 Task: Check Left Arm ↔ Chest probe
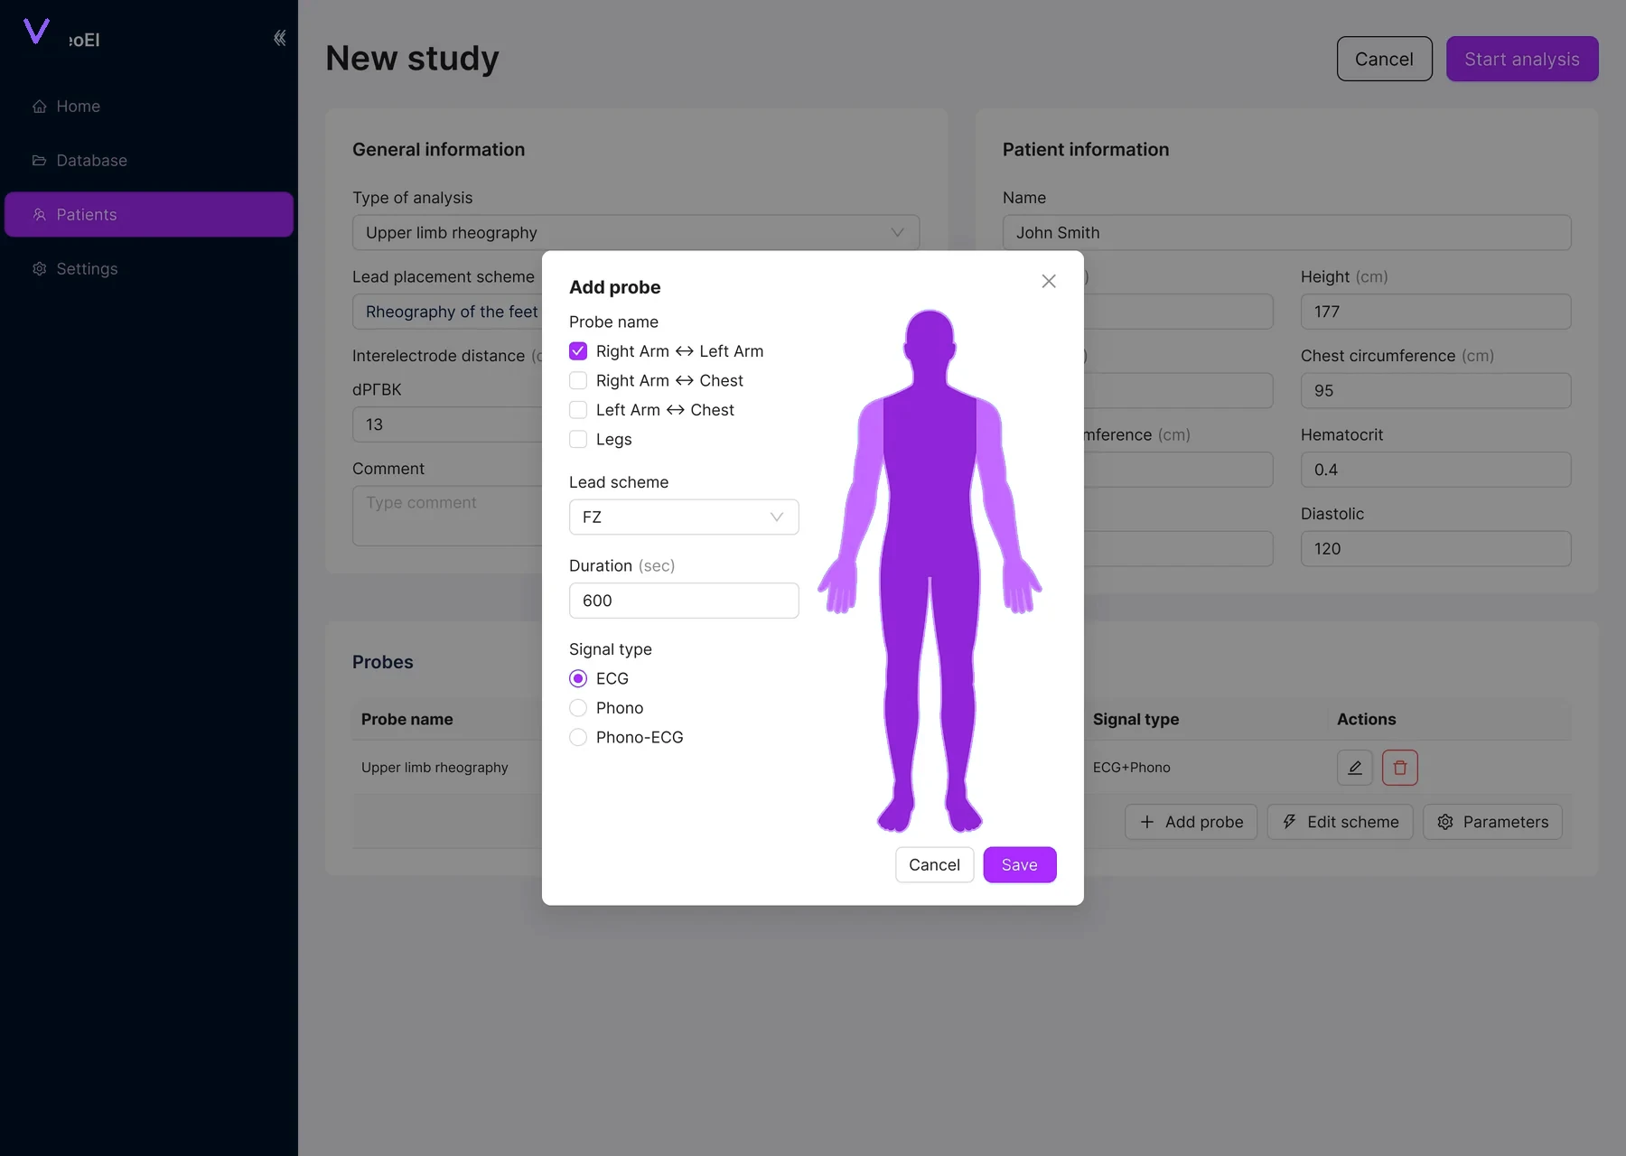tap(578, 410)
